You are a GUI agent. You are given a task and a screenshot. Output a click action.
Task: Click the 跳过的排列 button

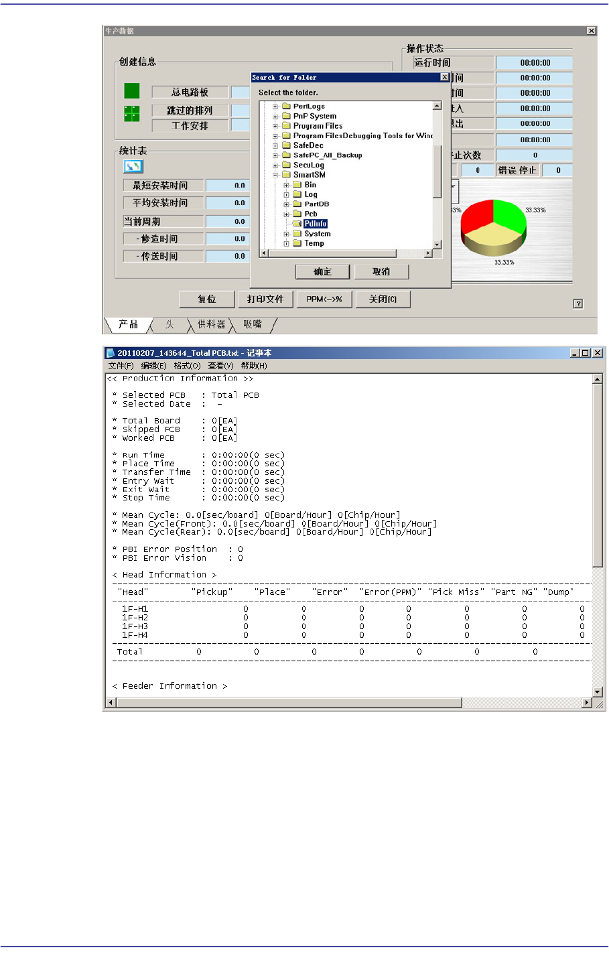coord(190,110)
